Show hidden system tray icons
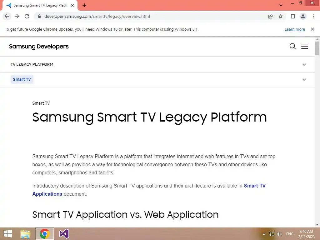The image size is (320, 240). pyautogui.click(x=264, y=234)
